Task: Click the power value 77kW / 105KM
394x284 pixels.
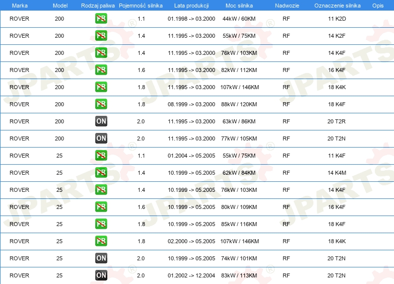Action: pyautogui.click(x=239, y=138)
